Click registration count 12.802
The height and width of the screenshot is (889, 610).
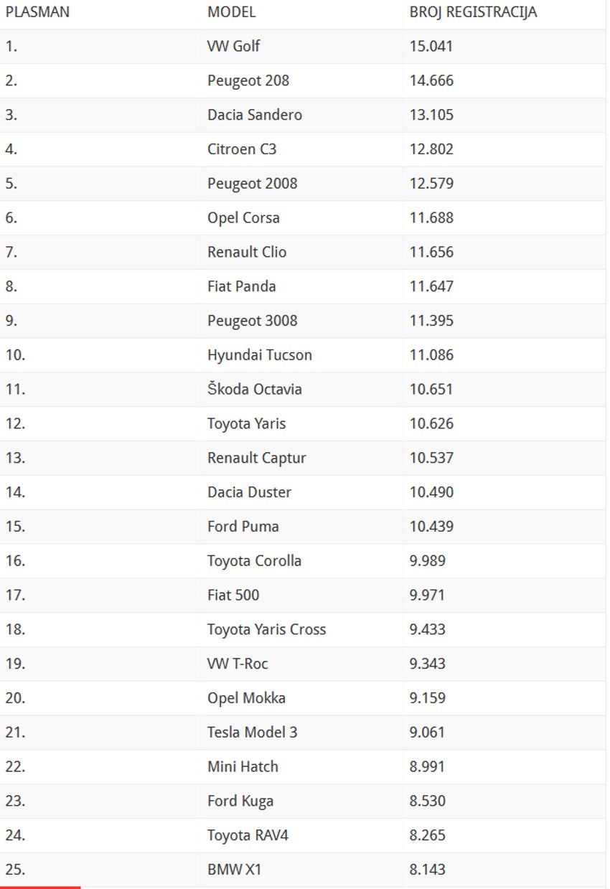[x=431, y=149]
